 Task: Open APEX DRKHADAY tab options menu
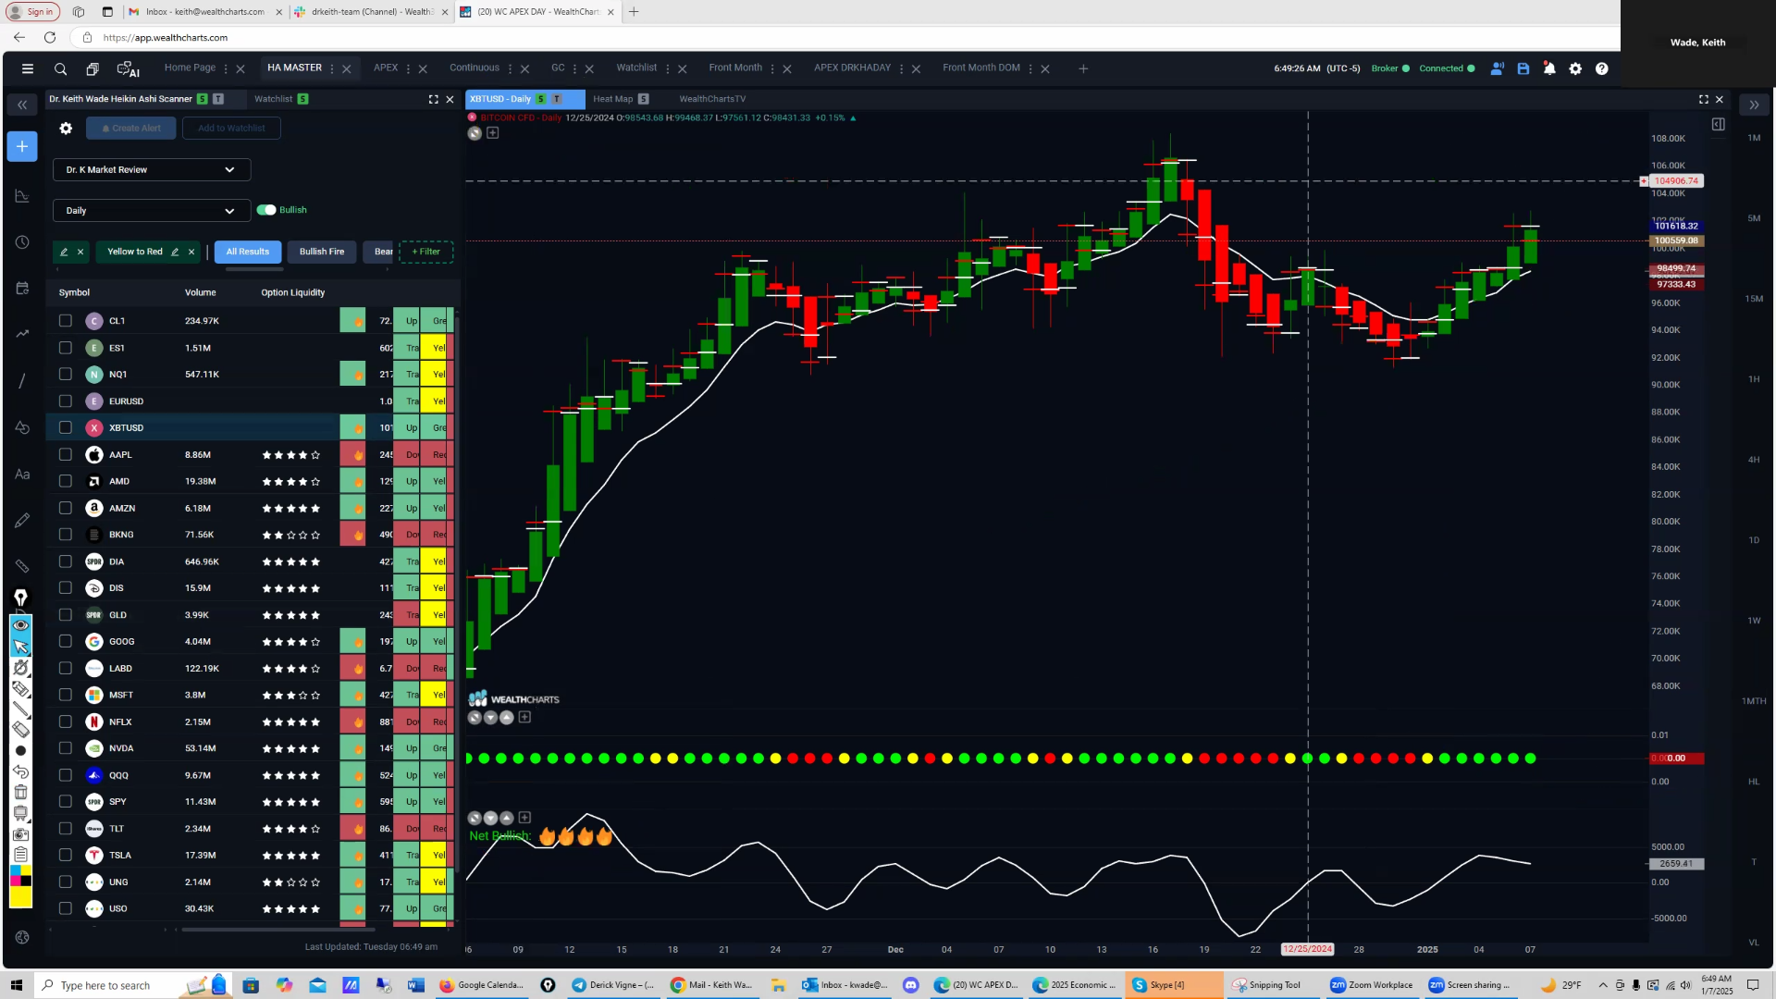coord(901,68)
